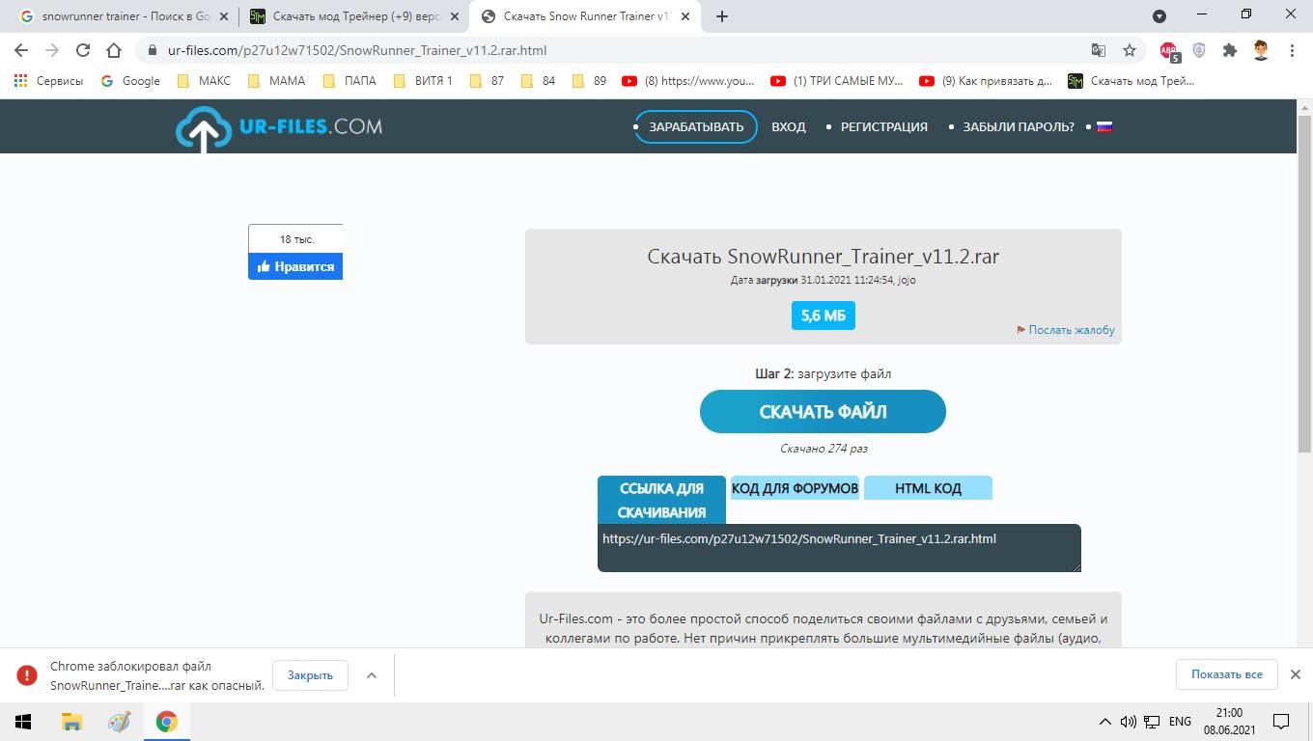Click Показать все downloads button
Screen dimensions: 1313x741
[1226, 674]
